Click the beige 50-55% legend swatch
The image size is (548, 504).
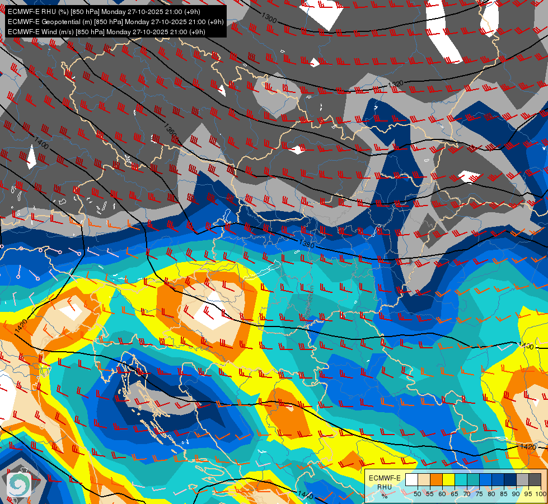[x=424, y=479]
